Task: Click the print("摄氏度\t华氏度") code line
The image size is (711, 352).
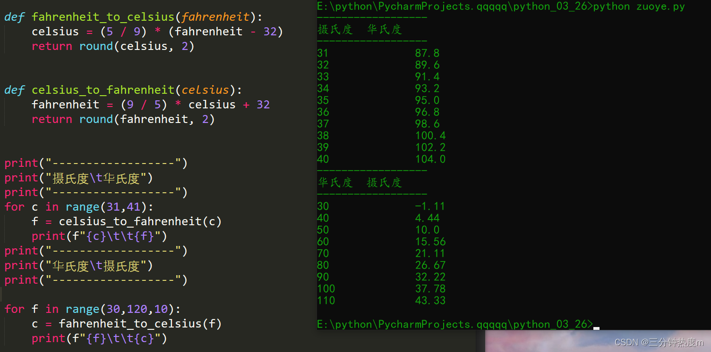Action: click(x=79, y=178)
